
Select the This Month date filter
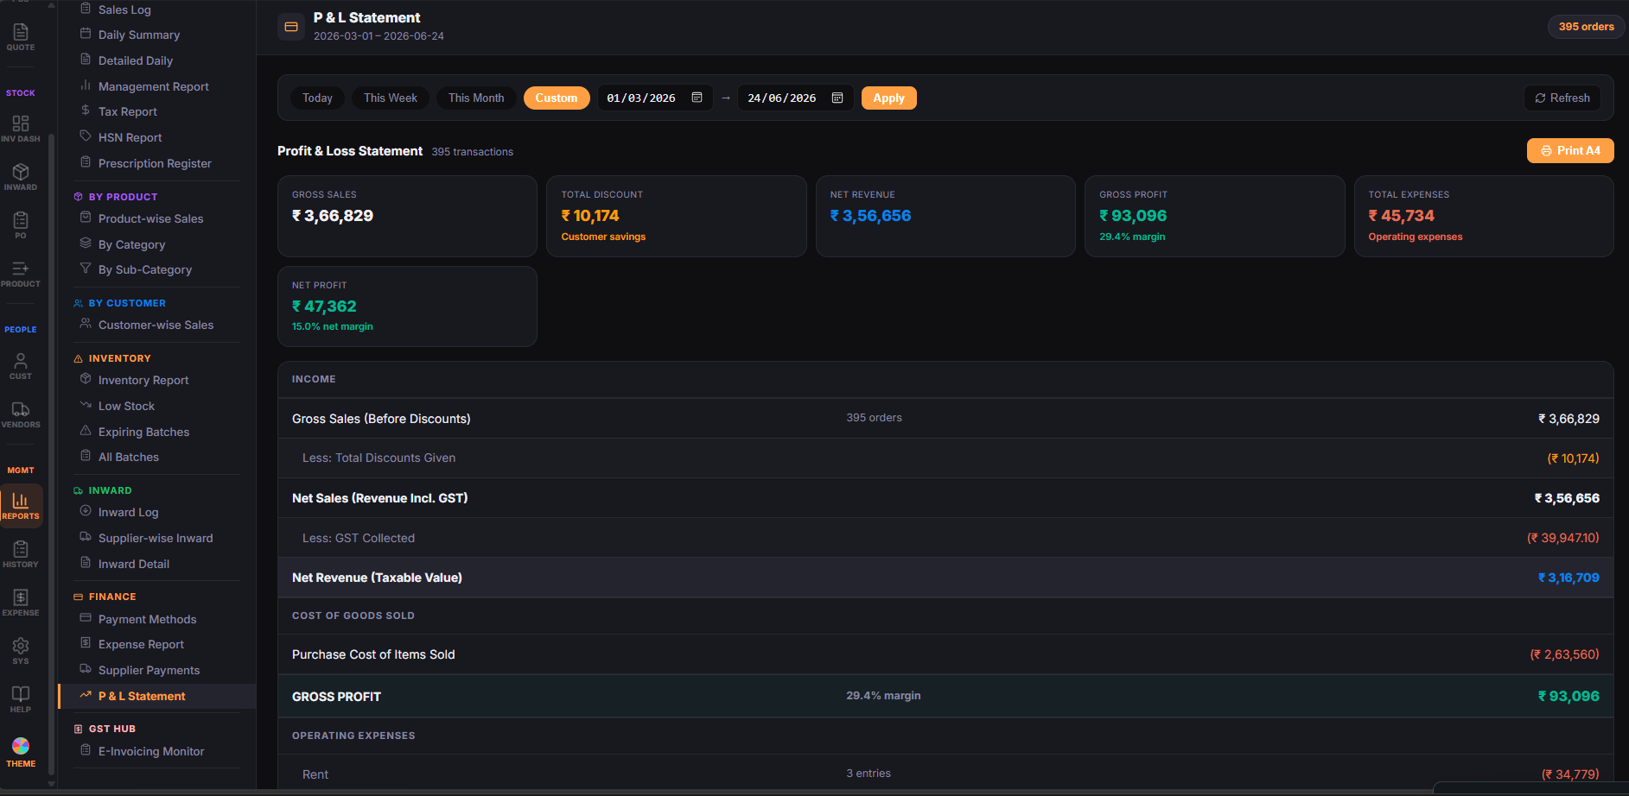pyautogui.click(x=476, y=98)
